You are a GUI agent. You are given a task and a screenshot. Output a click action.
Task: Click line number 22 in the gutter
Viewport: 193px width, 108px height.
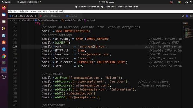click(15, 31)
